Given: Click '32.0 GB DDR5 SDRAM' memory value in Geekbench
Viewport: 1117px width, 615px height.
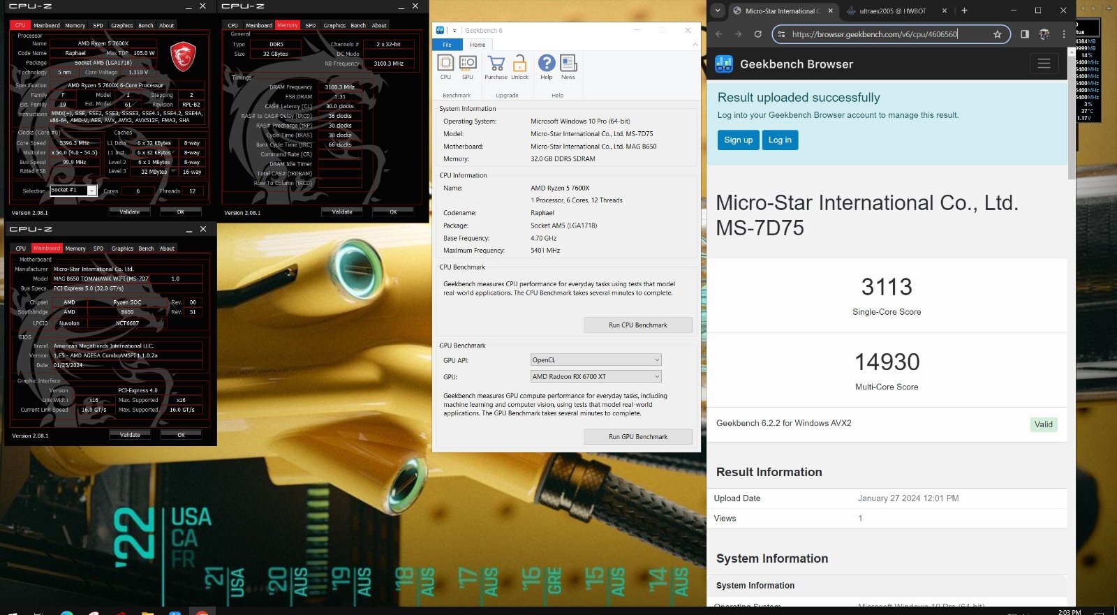Looking at the screenshot, I should point(563,159).
